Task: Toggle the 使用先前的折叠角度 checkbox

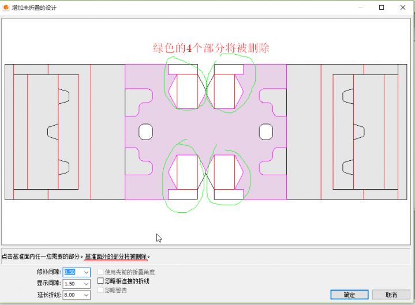Action: coord(101,272)
